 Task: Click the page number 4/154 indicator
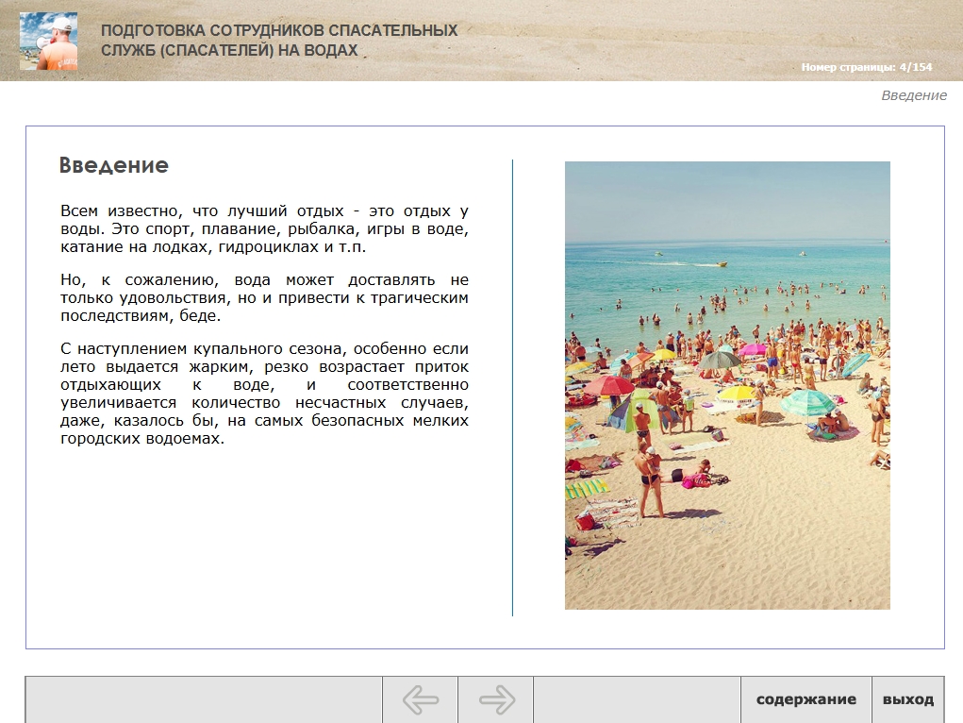tap(867, 67)
